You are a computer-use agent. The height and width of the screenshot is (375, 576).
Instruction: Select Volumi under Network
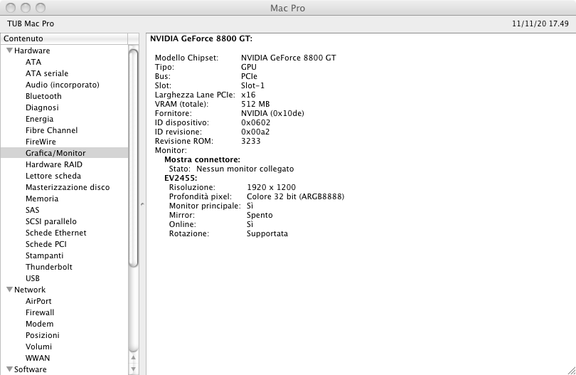[38, 347]
